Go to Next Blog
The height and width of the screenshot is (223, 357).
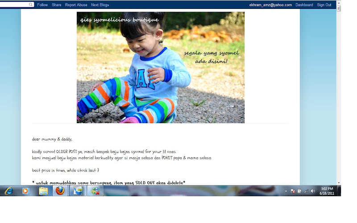point(100,5)
